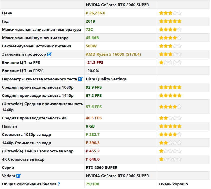
Task: Click the Памяти 8 GB star rating
Action: (170, 126)
